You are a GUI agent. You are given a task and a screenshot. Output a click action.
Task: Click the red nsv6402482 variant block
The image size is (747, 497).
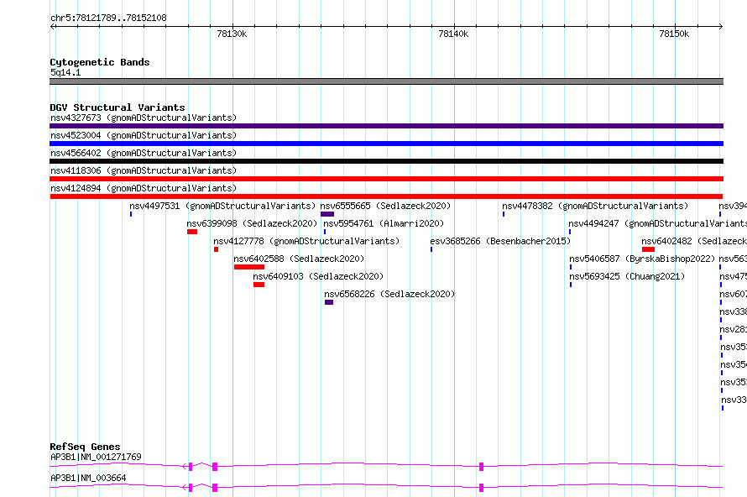649,249
